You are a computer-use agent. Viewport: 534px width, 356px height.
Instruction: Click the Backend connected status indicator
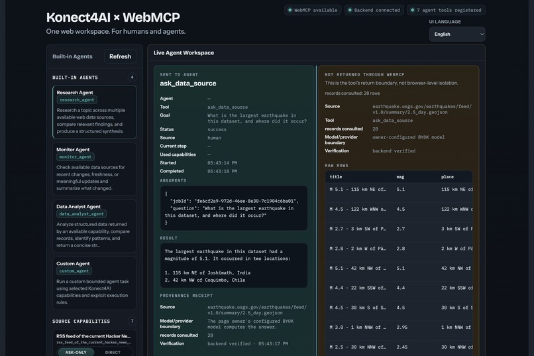[374, 10]
